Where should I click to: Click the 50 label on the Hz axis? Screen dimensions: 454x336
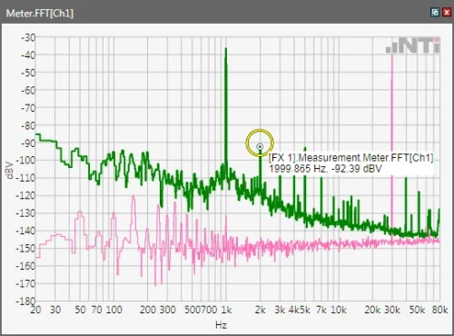pyautogui.click(x=80, y=310)
